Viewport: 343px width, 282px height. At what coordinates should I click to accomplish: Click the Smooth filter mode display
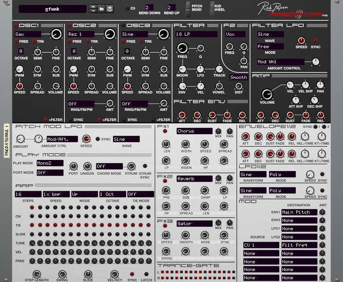point(238,77)
